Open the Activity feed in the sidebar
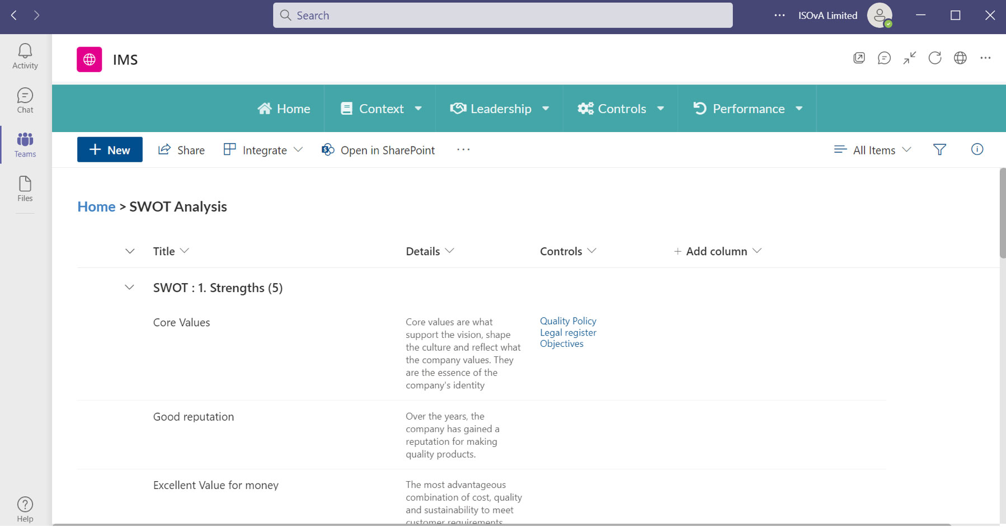This screenshot has height=527, width=1006. (x=25, y=55)
